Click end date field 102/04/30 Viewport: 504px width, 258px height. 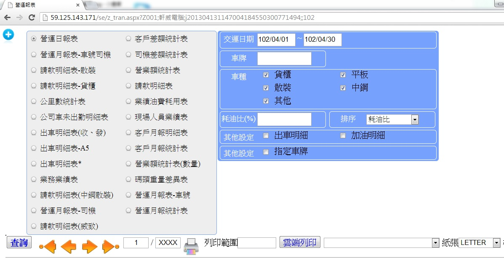(323, 40)
